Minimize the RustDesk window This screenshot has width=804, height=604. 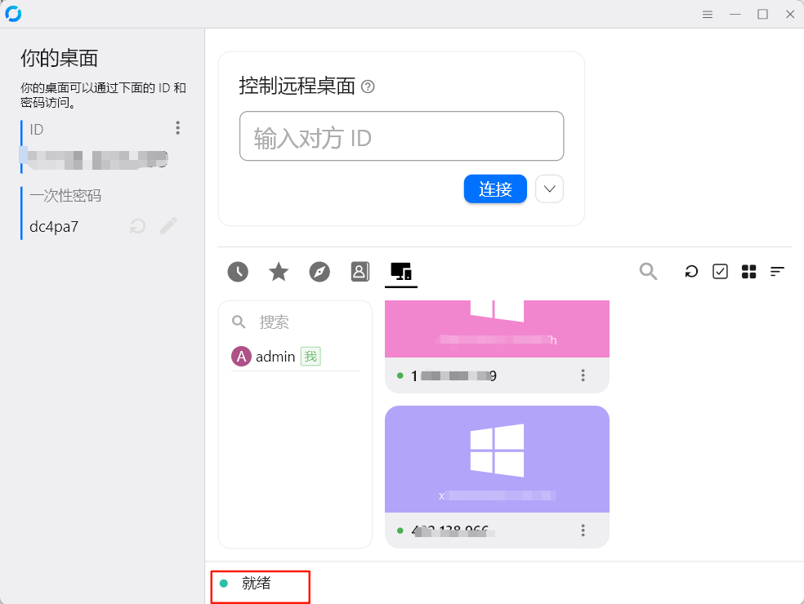click(735, 15)
